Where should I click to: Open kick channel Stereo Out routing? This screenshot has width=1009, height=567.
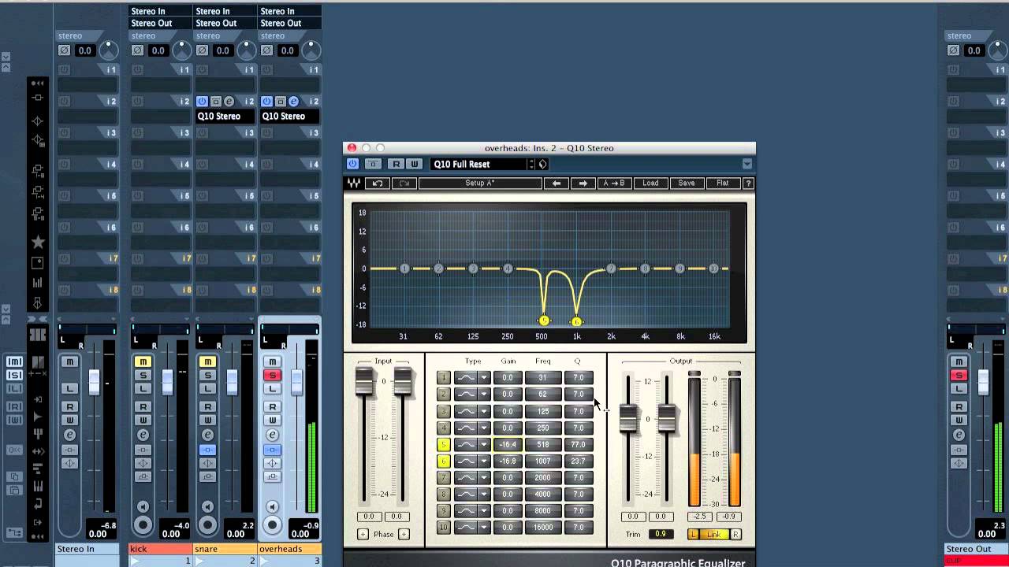[x=160, y=23]
